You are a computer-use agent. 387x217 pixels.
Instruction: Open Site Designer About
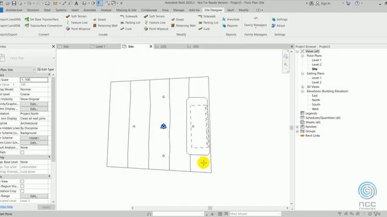coord(278,25)
